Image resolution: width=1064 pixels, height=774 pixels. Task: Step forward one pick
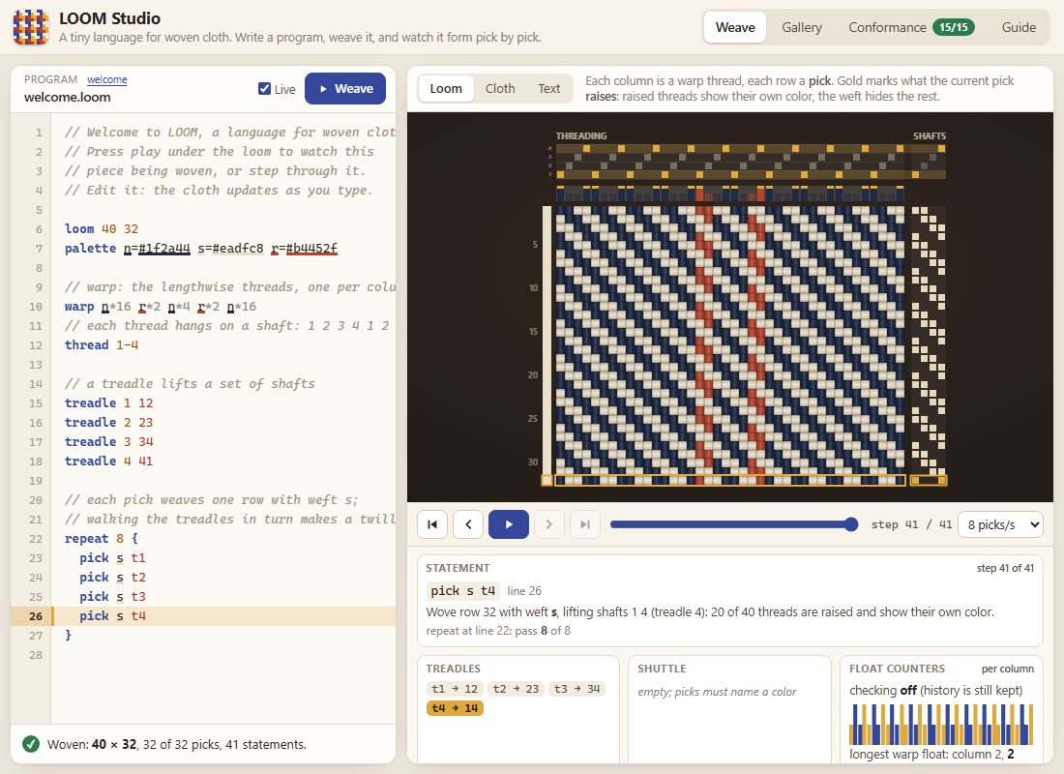coord(549,524)
